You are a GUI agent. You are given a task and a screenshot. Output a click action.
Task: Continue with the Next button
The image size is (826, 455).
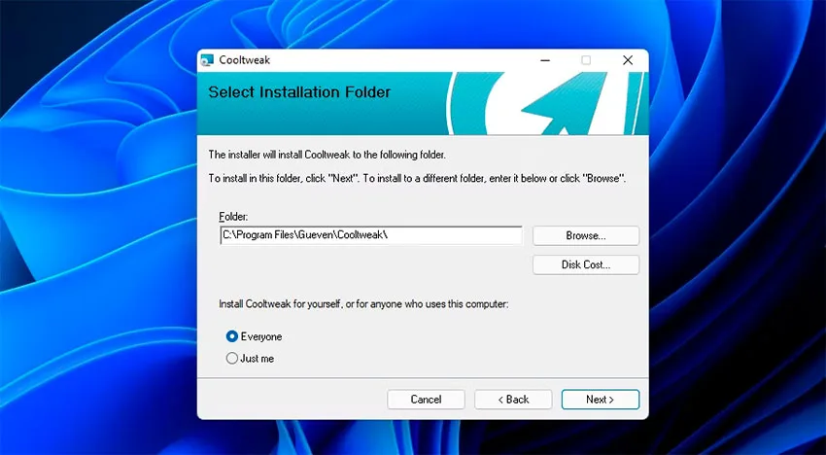tap(600, 400)
